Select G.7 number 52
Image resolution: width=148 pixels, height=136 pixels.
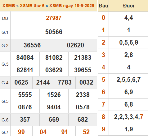coord(86,132)
